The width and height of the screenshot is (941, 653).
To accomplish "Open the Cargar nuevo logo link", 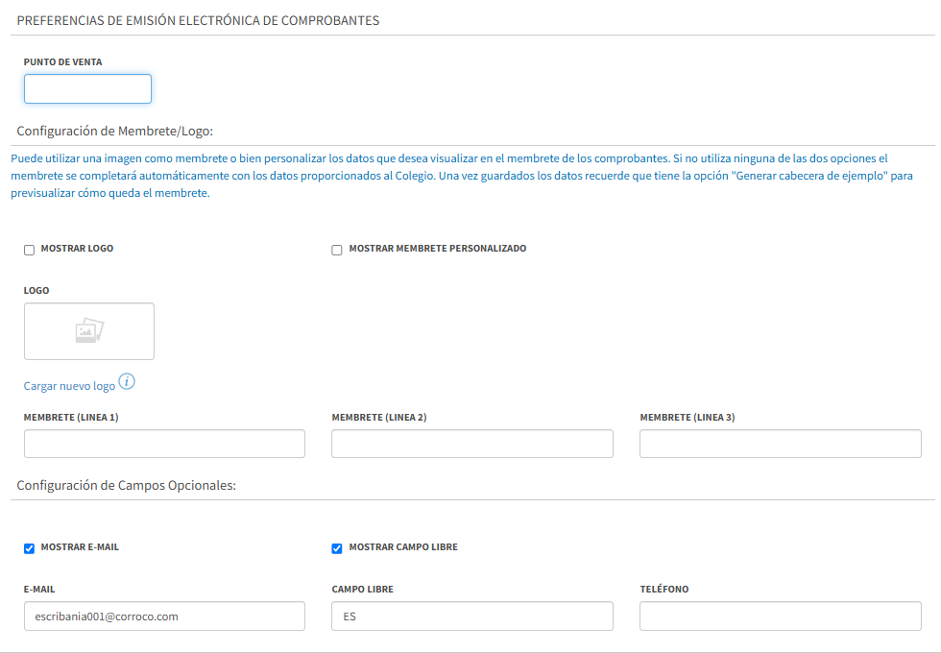I will tap(69, 386).
